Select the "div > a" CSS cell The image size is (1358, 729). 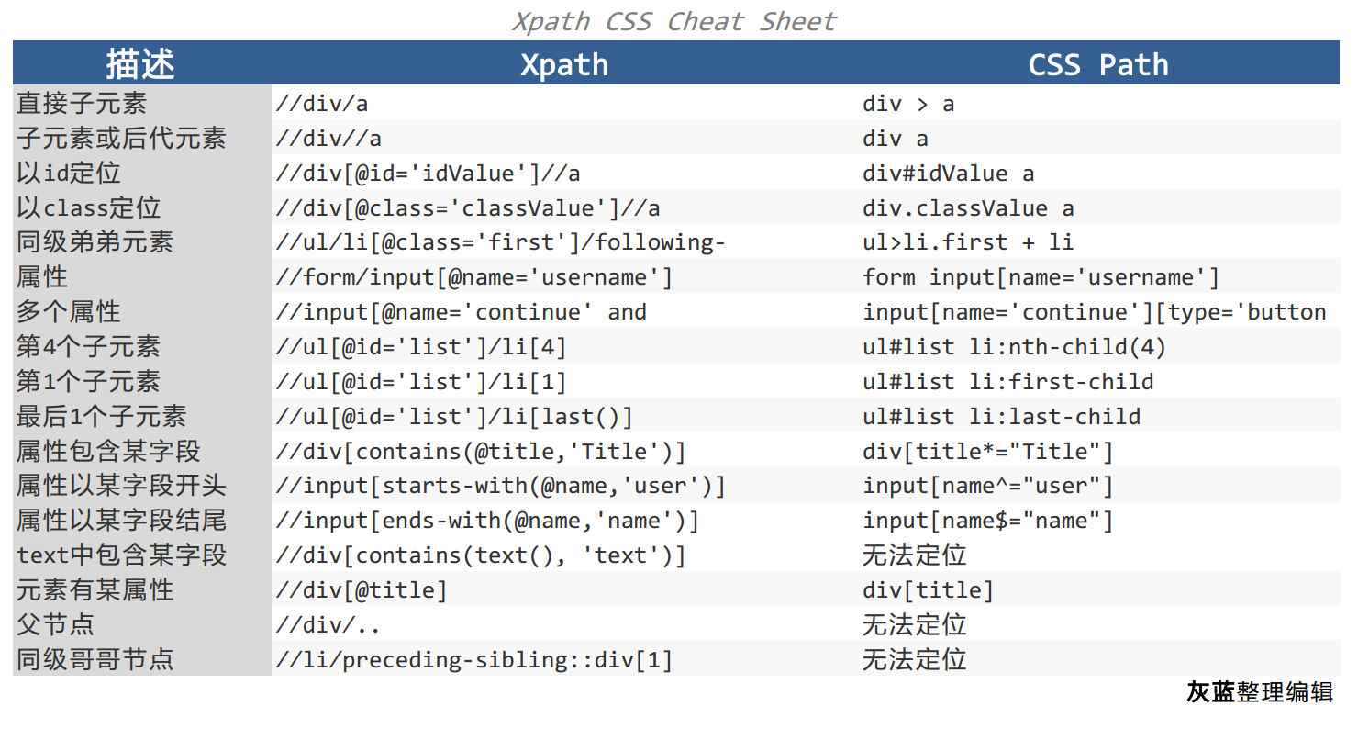click(x=908, y=104)
